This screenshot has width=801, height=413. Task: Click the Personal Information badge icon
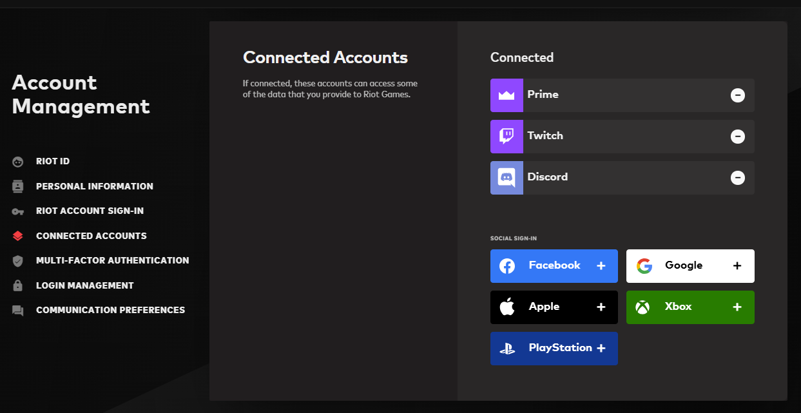(x=18, y=186)
